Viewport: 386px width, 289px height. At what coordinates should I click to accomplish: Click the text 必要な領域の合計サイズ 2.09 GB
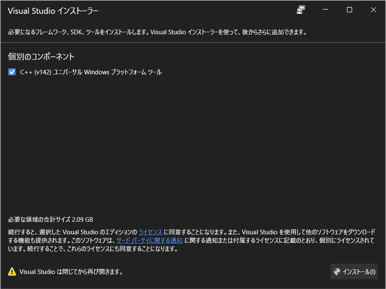(50, 220)
